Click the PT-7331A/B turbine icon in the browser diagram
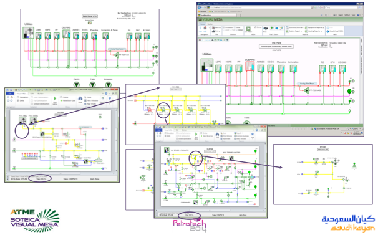This screenshot has width=378, height=235. click(x=306, y=90)
